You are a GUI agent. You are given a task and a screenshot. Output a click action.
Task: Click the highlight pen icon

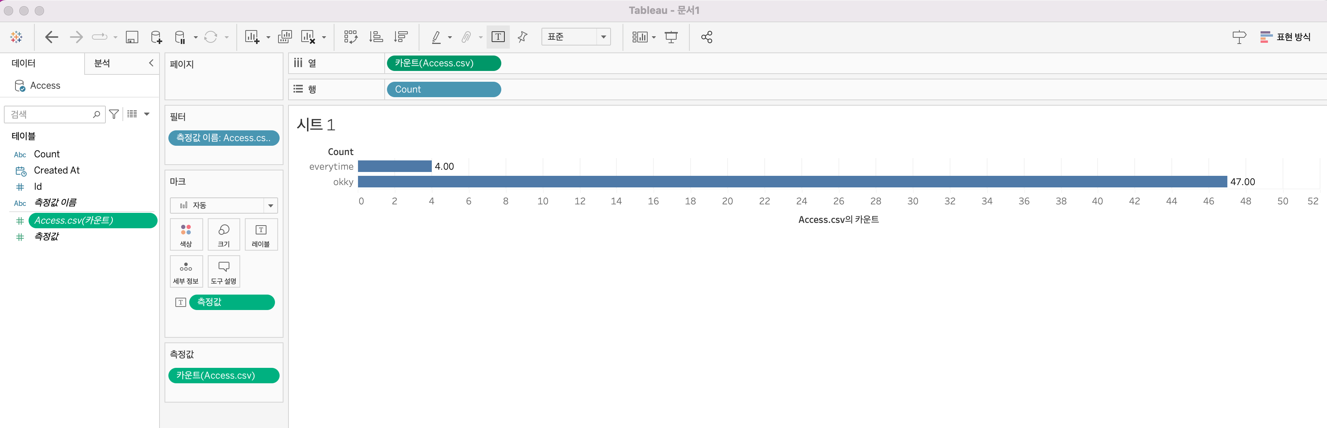[x=436, y=37]
